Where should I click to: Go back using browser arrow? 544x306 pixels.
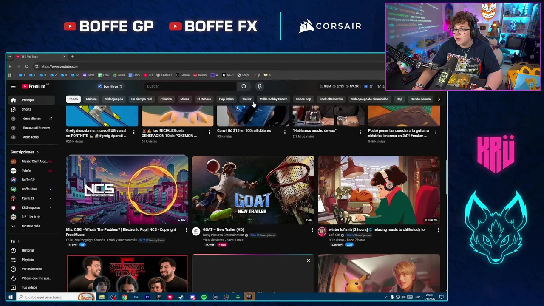click(11, 66)
